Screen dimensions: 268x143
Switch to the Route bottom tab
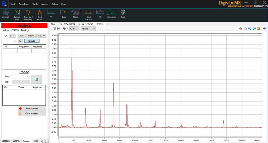click(36, 141)
